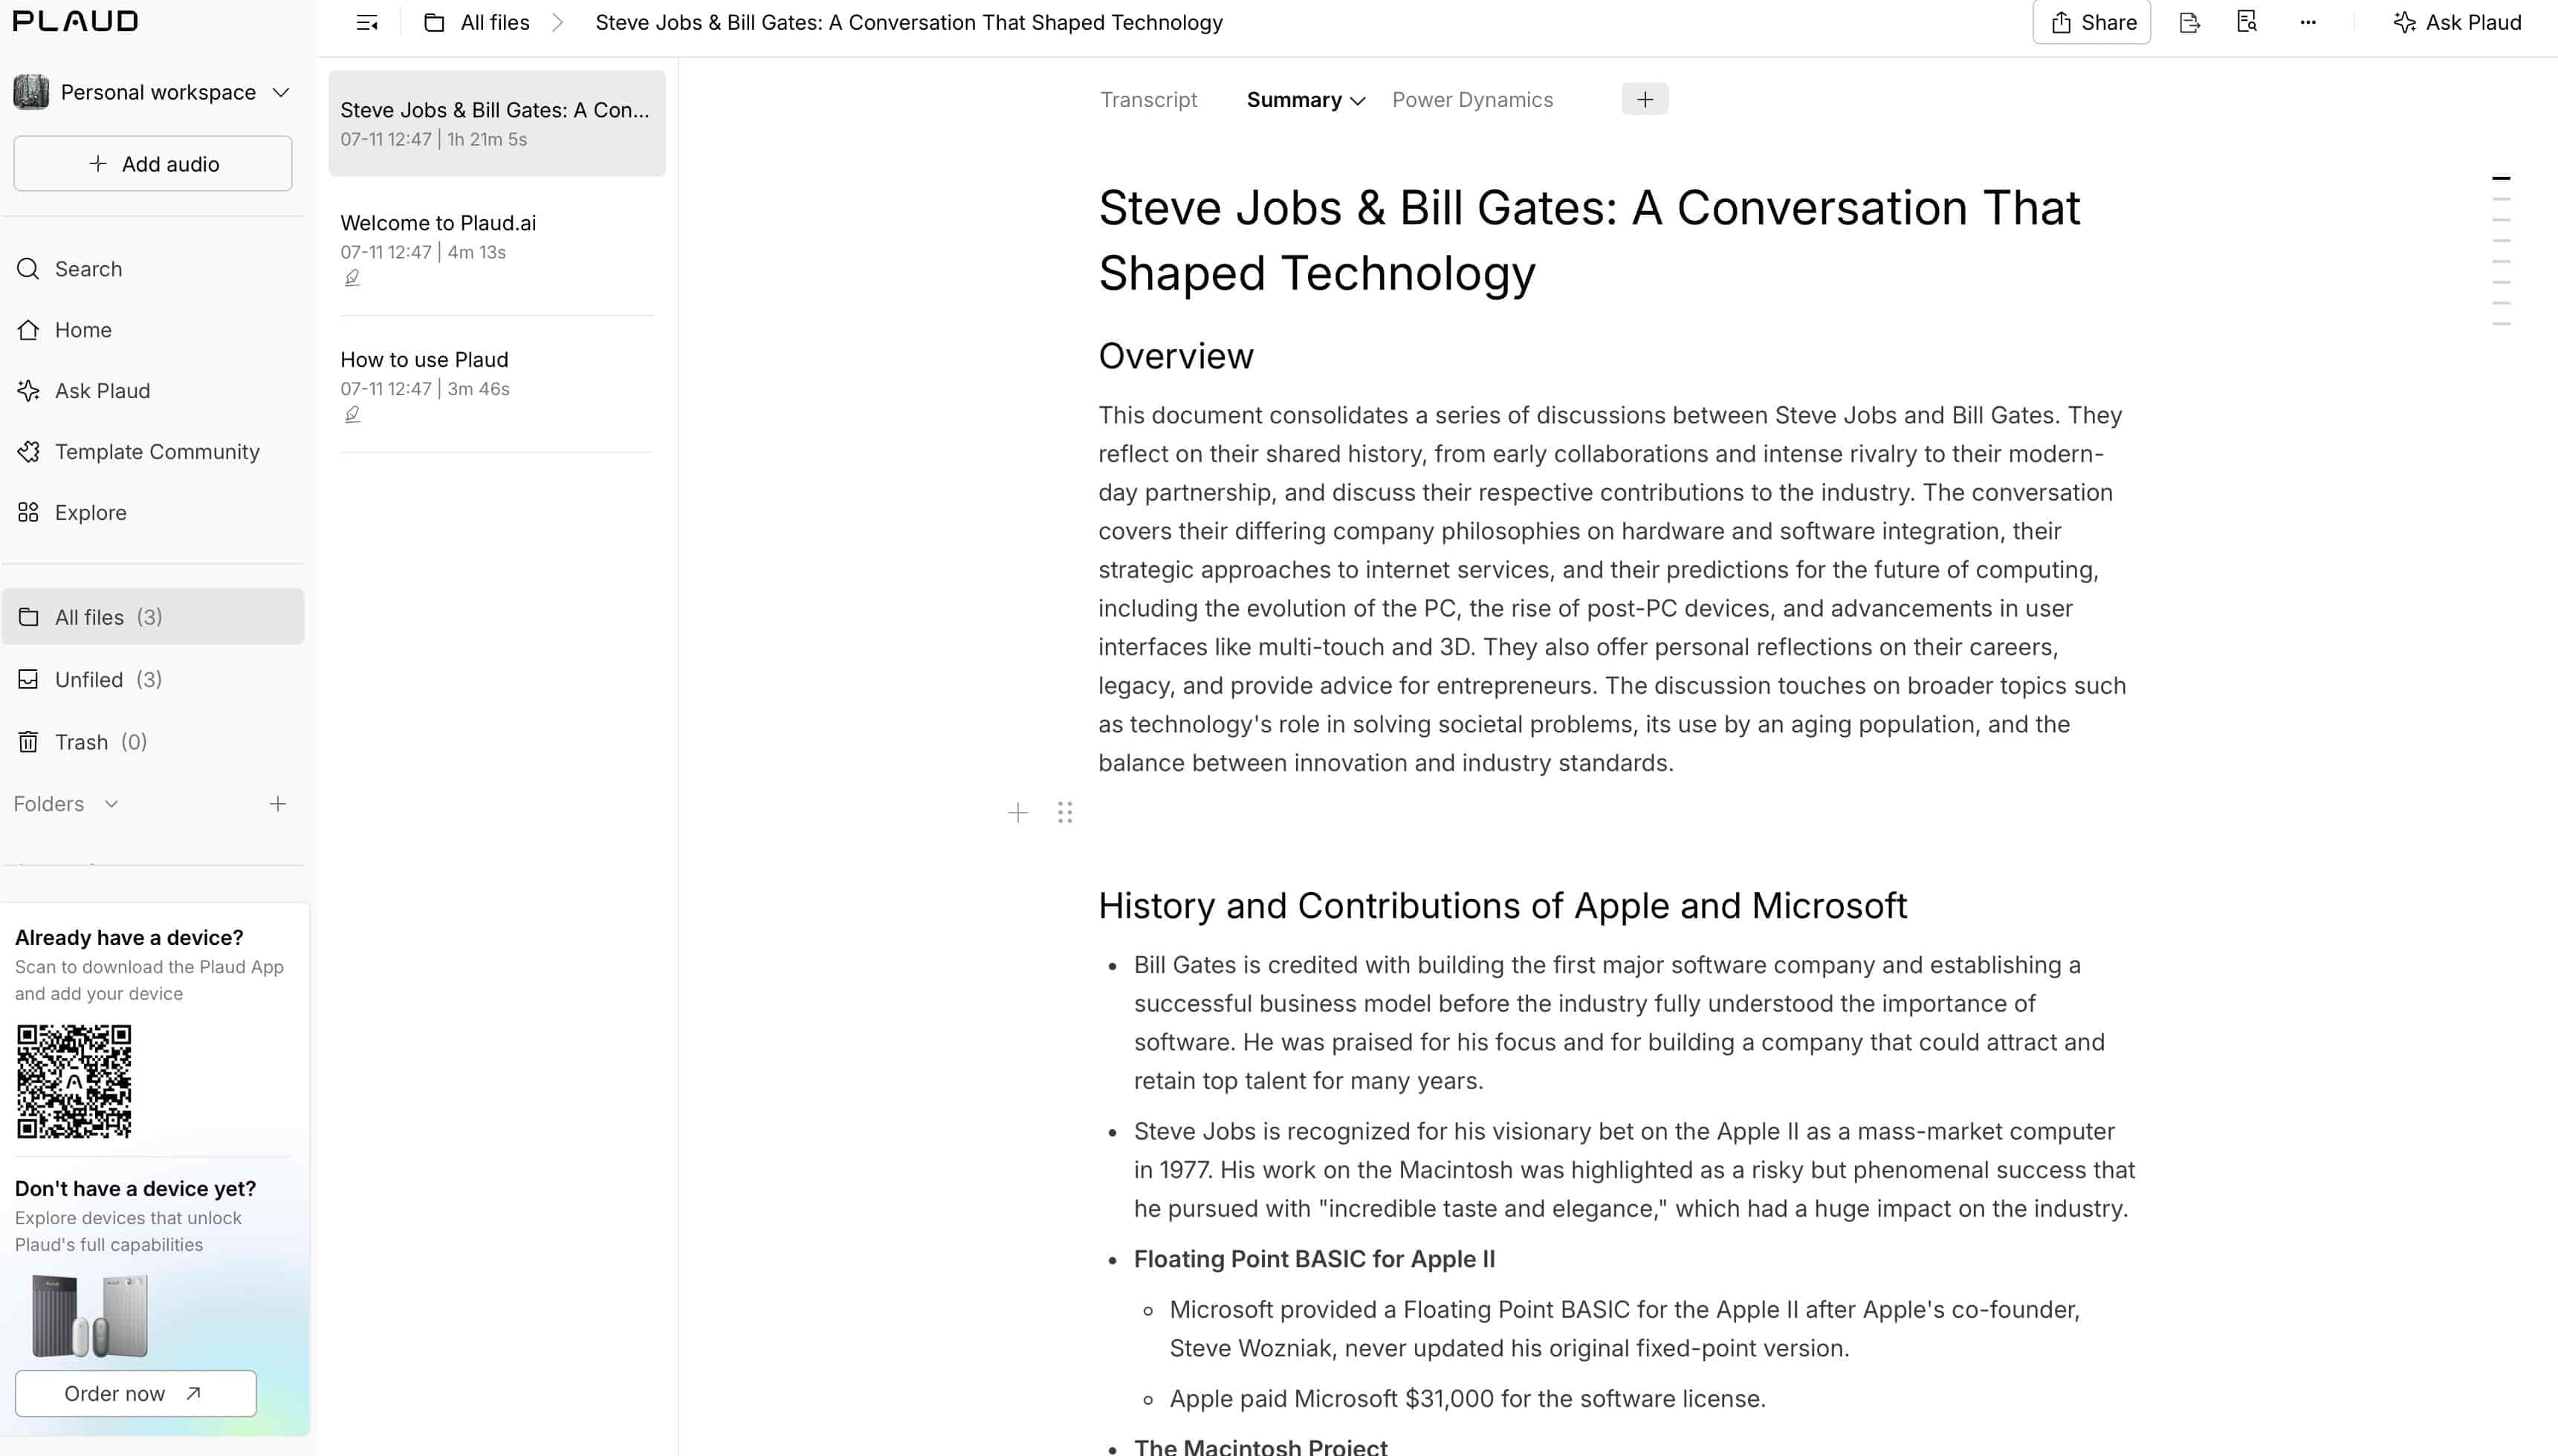Click the QR code for Plaud App
Screen dimensions: 2558x1456
pos(74,1081)
